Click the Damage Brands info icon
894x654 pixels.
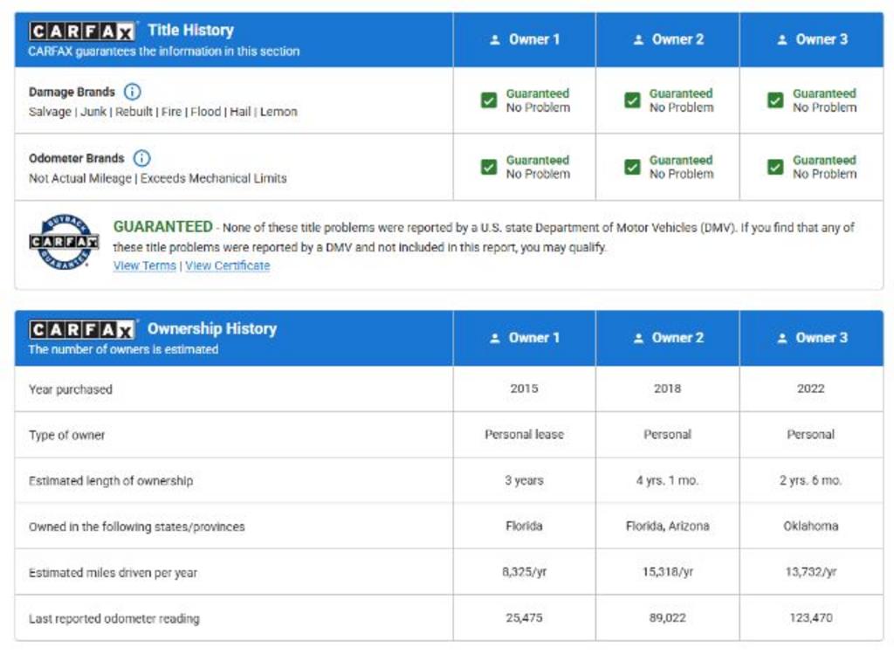click(x=133, y=92)
